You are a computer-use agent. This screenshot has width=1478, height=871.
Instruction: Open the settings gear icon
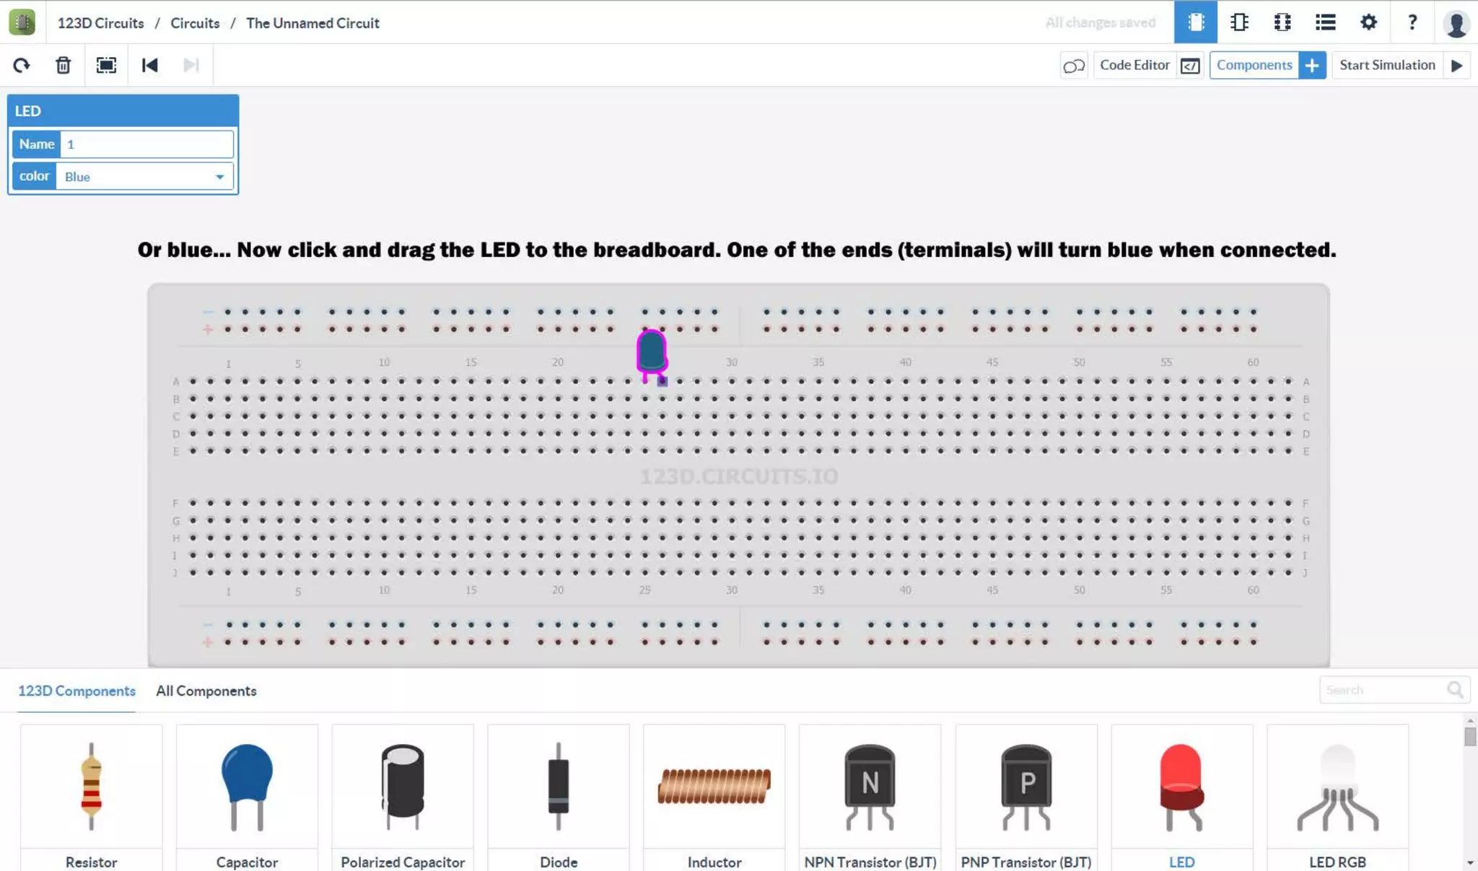[x=1368, y=22]
